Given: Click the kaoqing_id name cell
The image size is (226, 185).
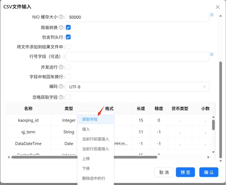Looking at the screenshot, I should pyautogui.click(x=28, y=120).
